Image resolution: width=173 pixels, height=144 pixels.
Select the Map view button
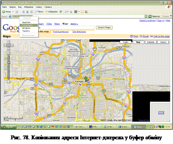[138, 42]
